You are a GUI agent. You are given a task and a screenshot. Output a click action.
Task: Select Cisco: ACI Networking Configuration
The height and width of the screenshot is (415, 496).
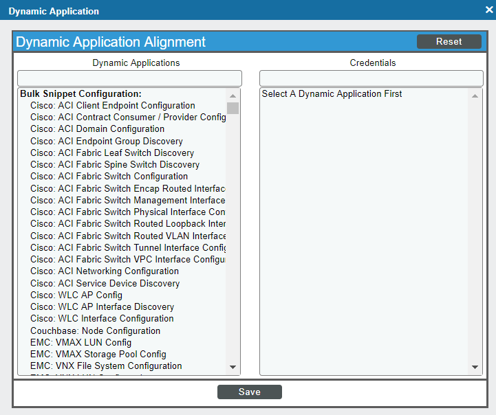(x=105, y=271)
